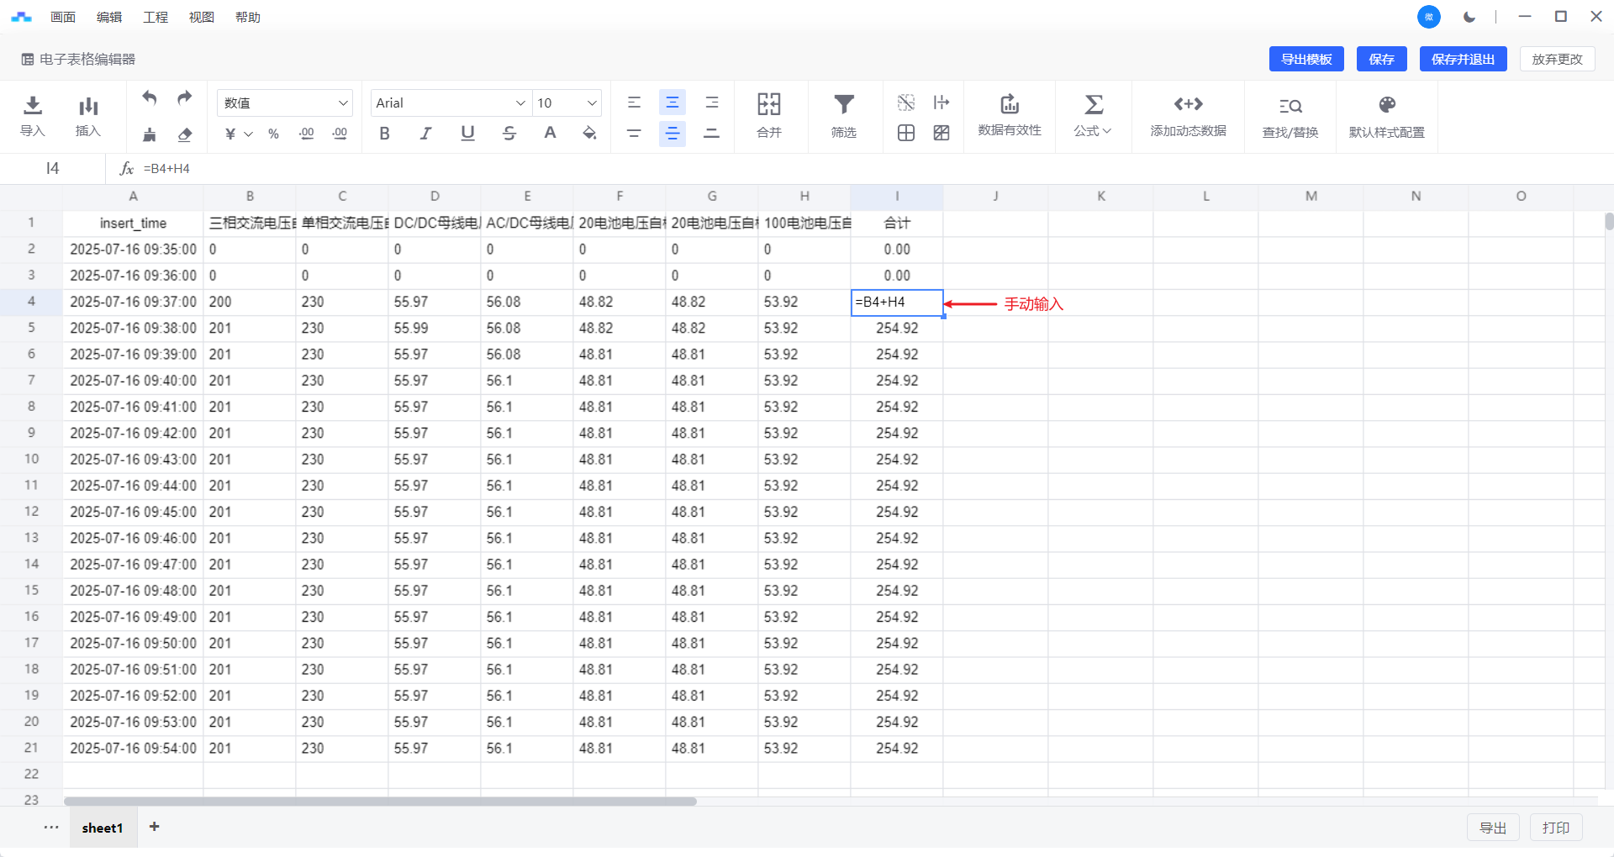Toggle underline formatting
This screenshot has height=857, width=1614.
pyautogui.click(x=467, y=134)
